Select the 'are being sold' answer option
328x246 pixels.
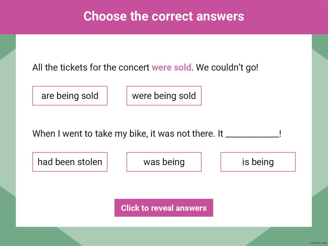click(x=70, y=96)
